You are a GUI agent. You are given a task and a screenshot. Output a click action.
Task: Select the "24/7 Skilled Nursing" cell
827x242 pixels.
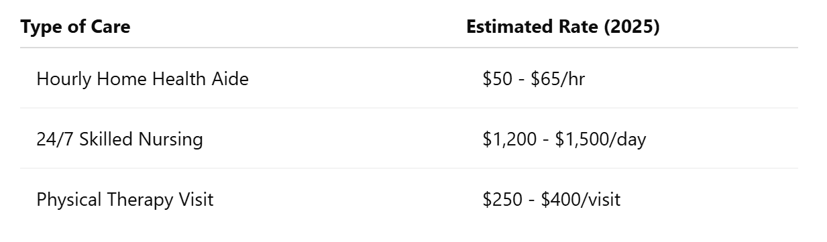pyautogui.click(x=119, y=139)
